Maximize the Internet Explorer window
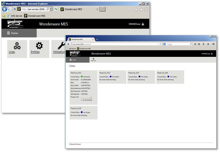The height and width of the screenshot is (152, 220). (143, 4)
